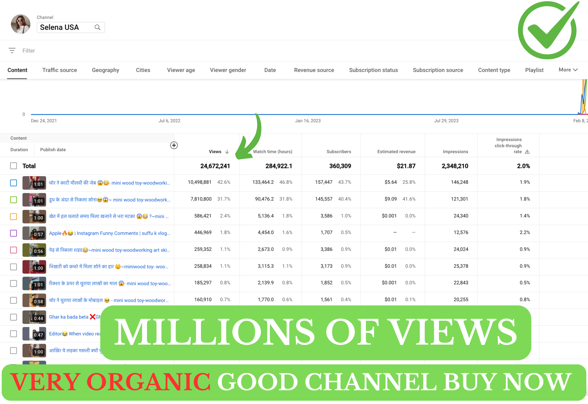588x404 pixels.
Task: Toggle the blue checkbox of first video
Action: point(13,183)
